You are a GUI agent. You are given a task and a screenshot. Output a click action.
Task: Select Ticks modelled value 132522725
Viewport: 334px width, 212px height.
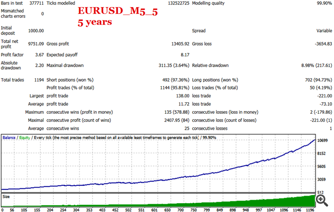pos(179,3)
